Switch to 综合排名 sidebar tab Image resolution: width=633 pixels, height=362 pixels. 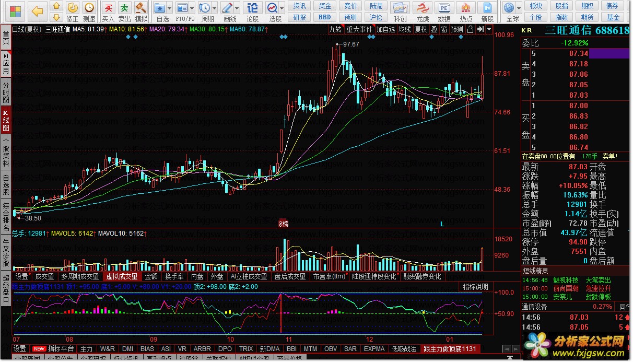click(6, 217)
